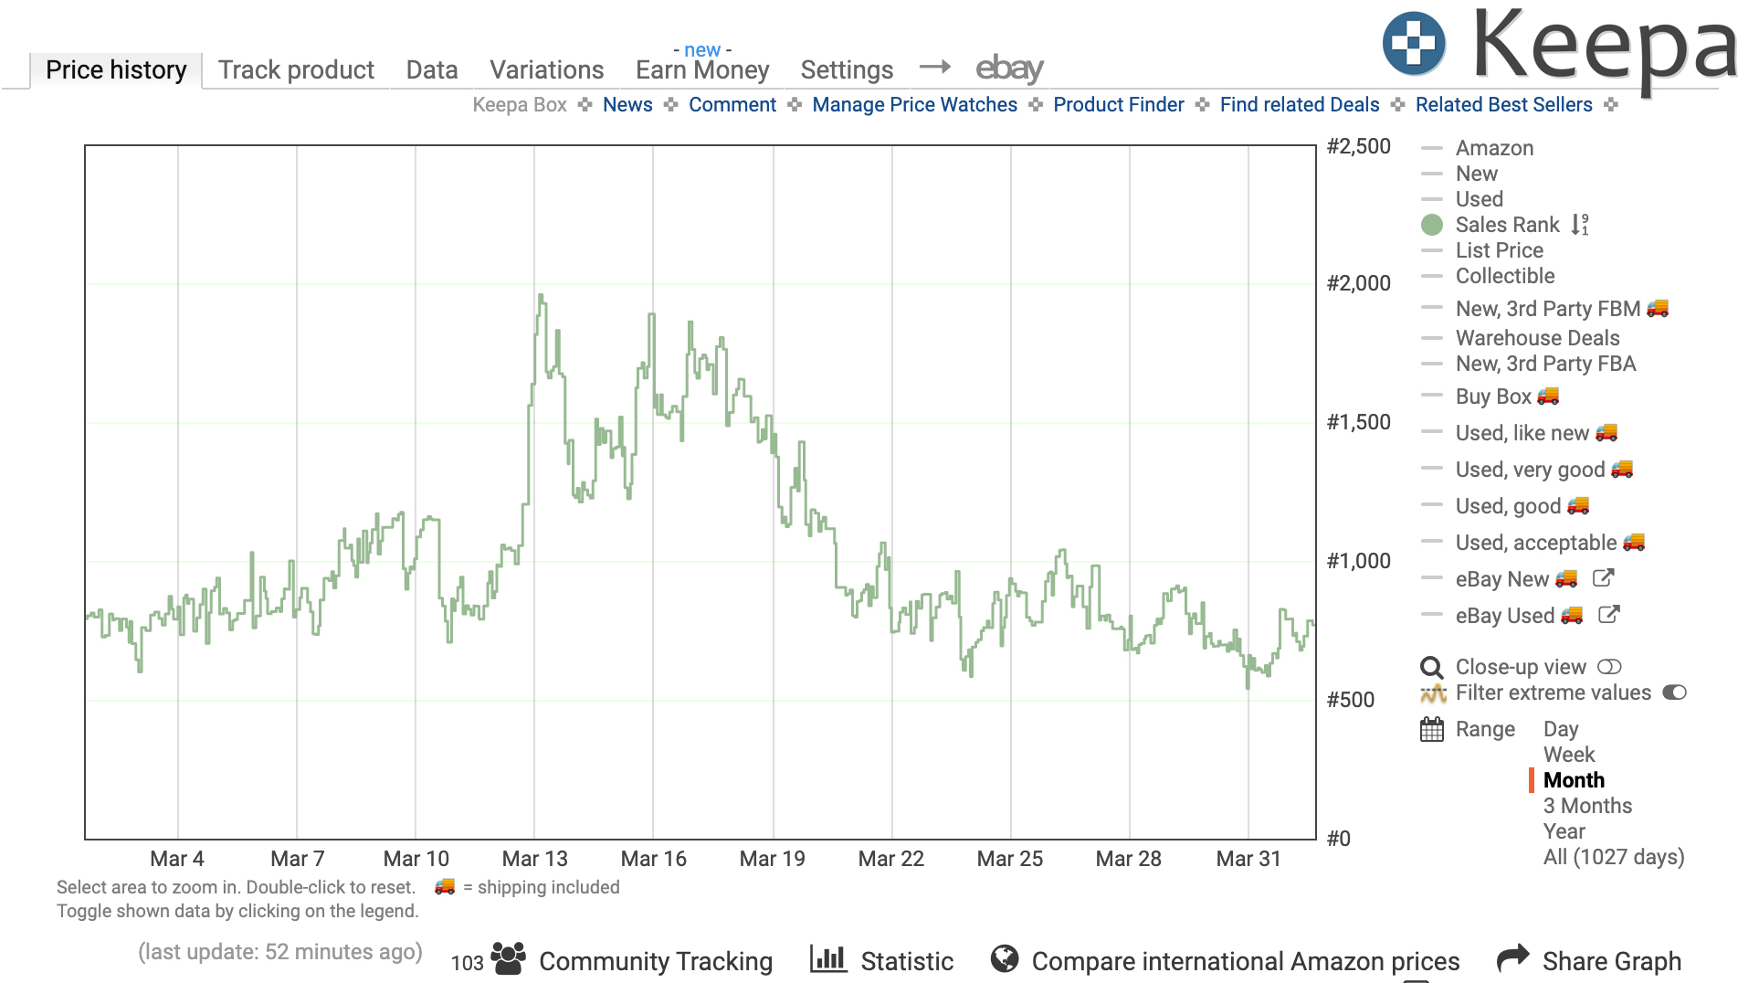Open eBay Used external link icon
Image resolution: width=1759 pixels, height=983 pixels.
click(1608, 615)
